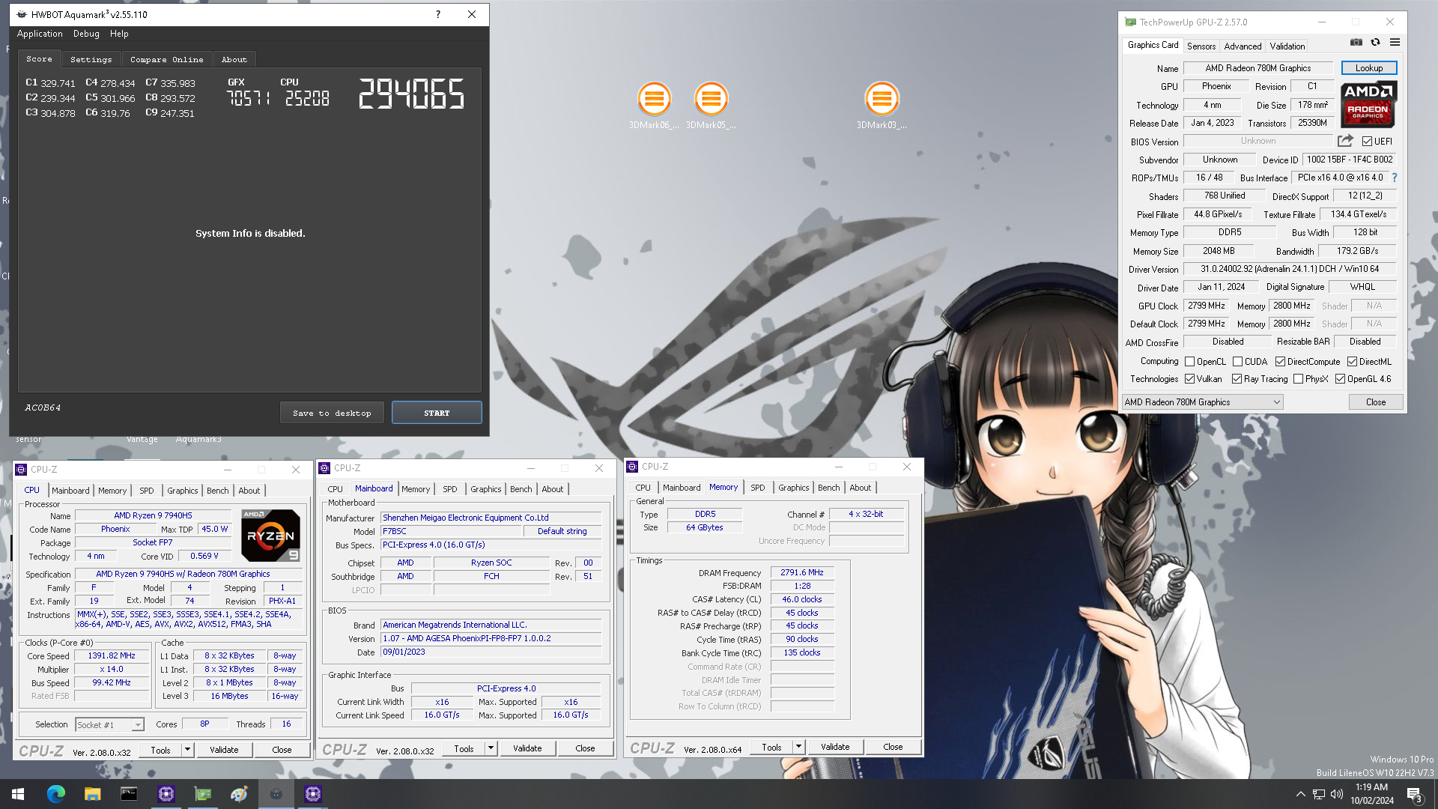Toggle OpenCL checkbox in GPU-Z
Viewport: 1438px width, 809px height.
coord(1189,362)
